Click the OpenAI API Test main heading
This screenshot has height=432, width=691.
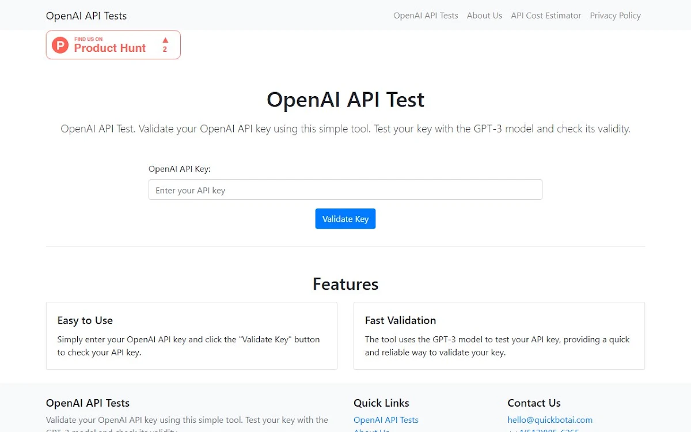(x=345, y=100)
